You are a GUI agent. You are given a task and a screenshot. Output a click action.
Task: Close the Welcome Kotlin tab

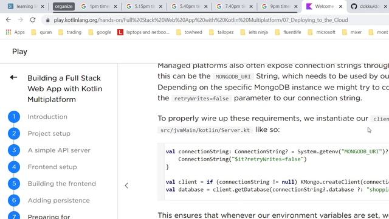(341, 7)
